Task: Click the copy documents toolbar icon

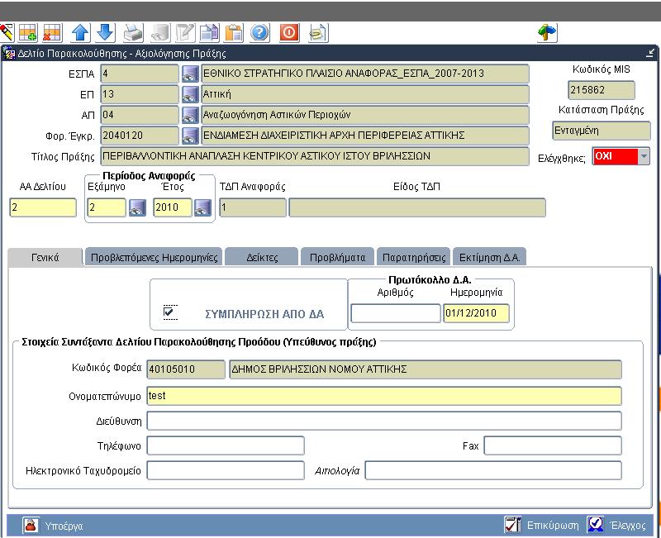Action: tap(210, 32)
